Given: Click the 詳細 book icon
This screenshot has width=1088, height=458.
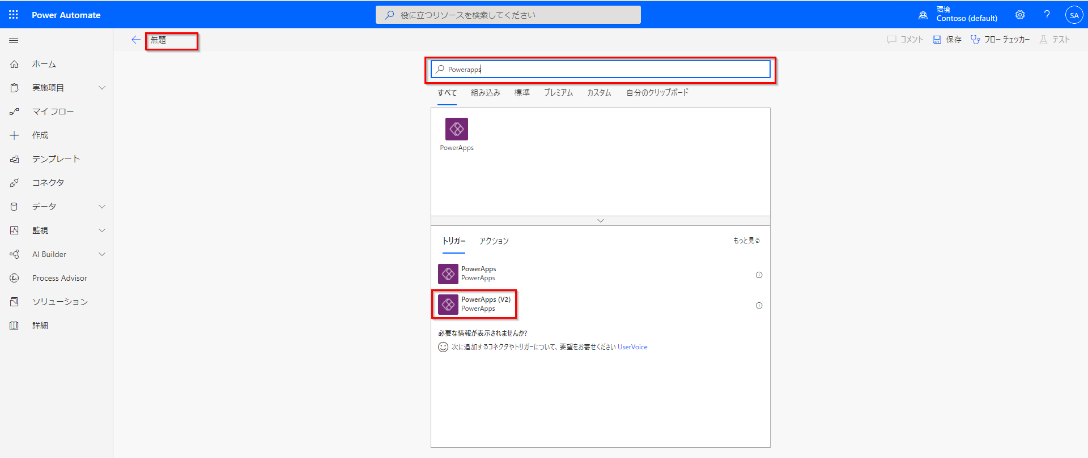Looking at the screenshot, I should click(x=14, y=326).
